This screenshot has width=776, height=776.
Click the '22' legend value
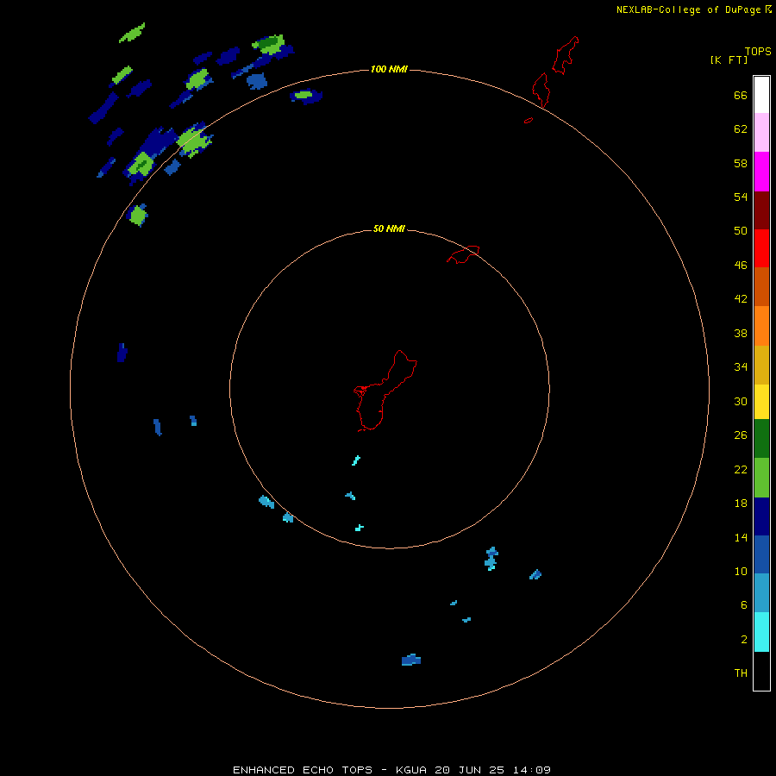[x=741, y=469]
